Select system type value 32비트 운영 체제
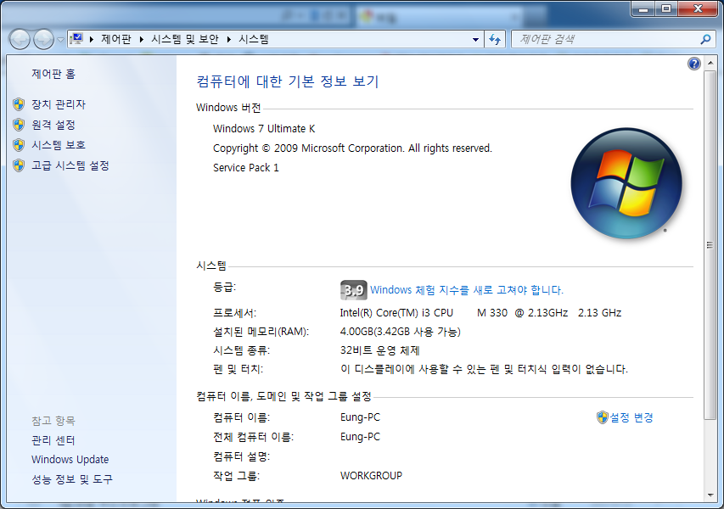 pos(380,350)
